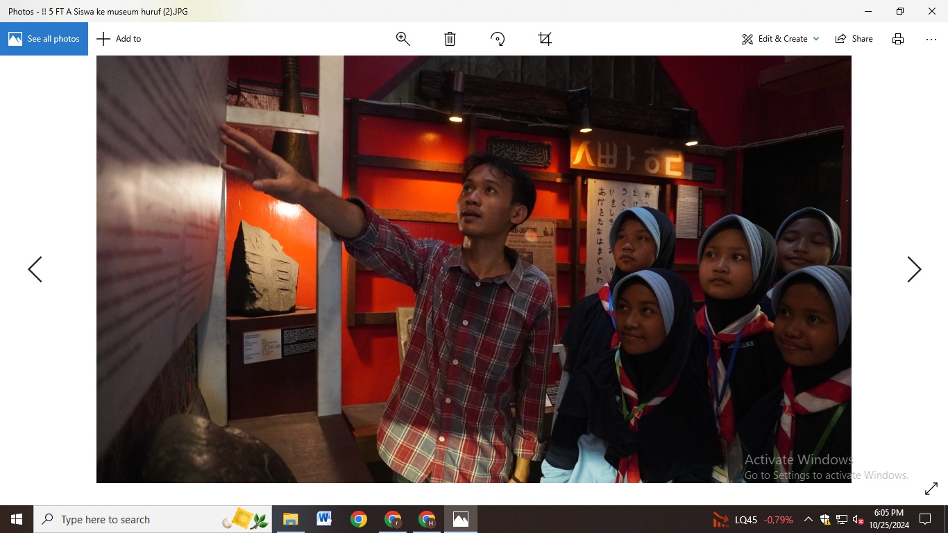
Task: Open the network status icon
Action: pyautogui.click(x=842, y=519)
